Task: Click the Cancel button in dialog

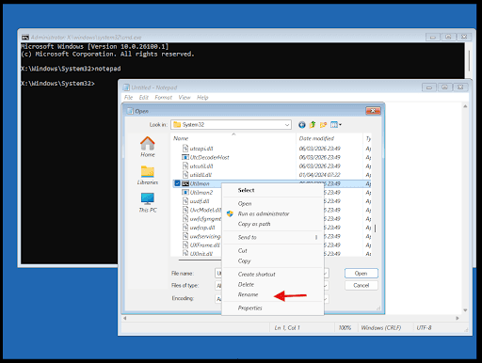Action: tap(361, 285)
